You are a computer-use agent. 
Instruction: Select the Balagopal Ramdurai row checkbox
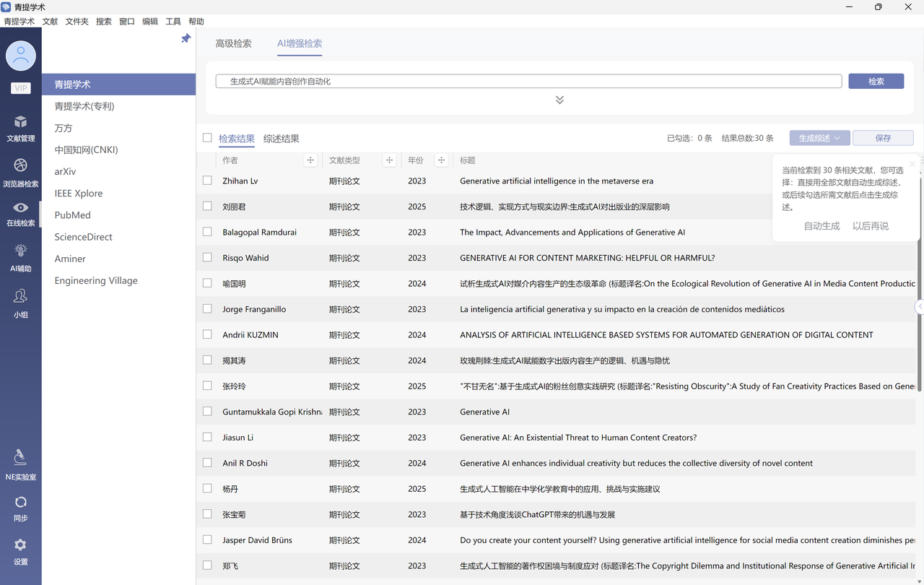(207, 232)
